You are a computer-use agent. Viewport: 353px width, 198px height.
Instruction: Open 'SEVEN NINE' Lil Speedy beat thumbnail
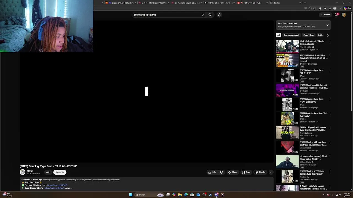coord(287,132)
